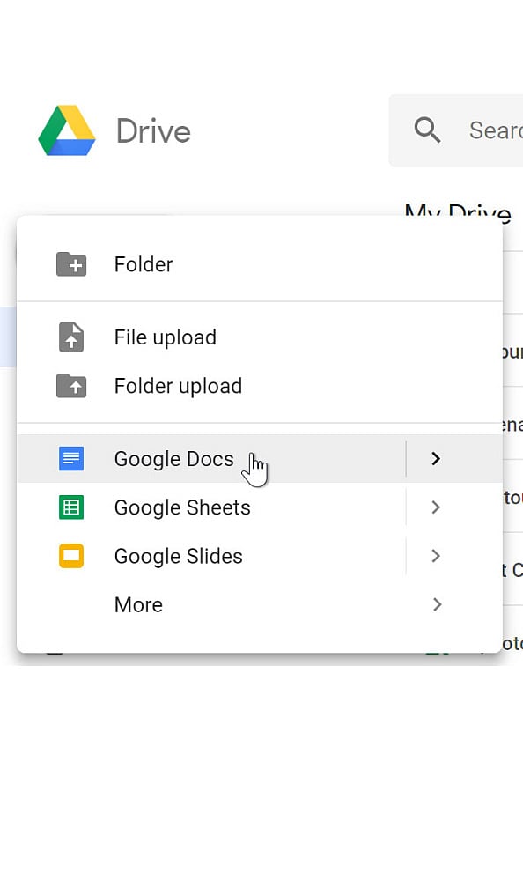Image resolution: width=523 pixels, height=881 pixels.
Task: Select the green Google Sheets icon
Action: [71, 507]
